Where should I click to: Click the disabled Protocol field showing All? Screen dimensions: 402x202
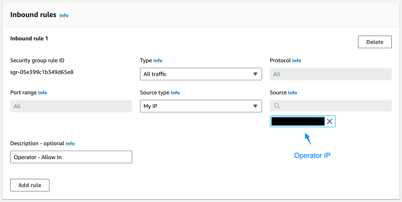[x=330, y=74]
